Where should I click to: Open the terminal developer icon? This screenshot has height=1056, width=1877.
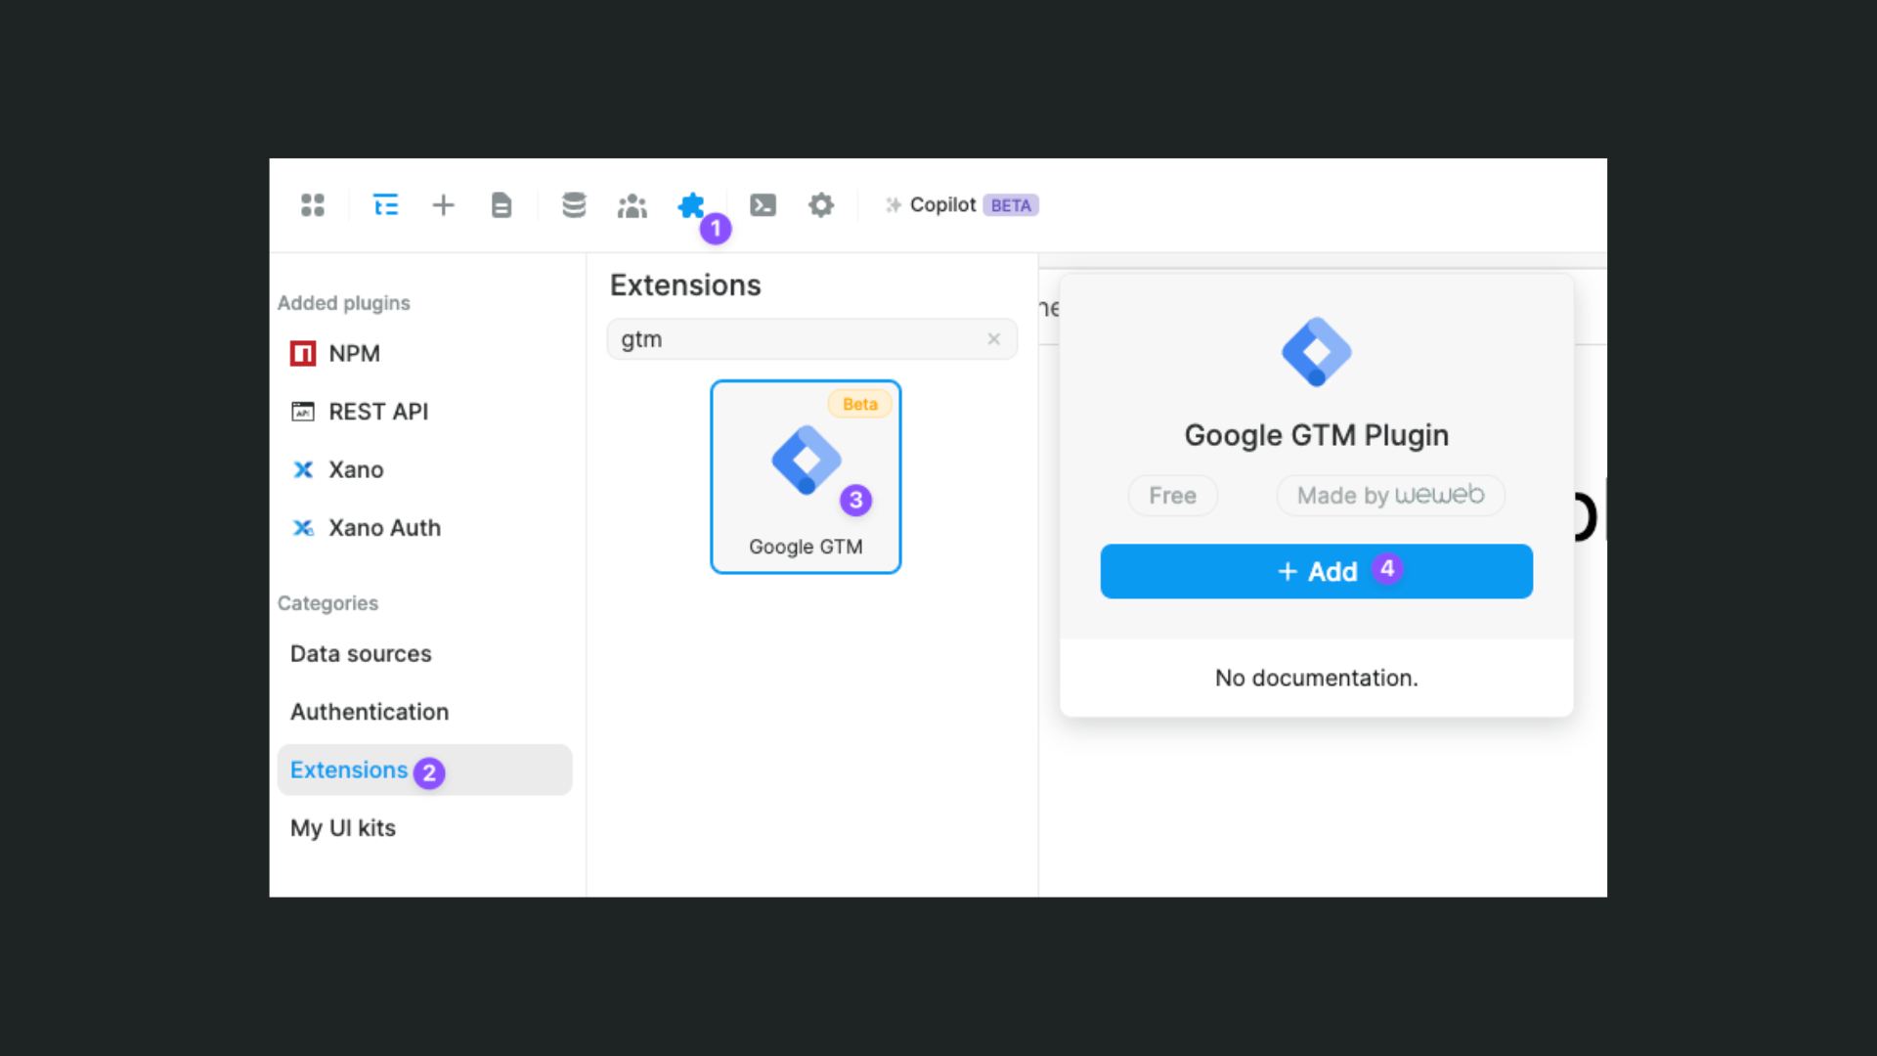click(x=764, y=205)
